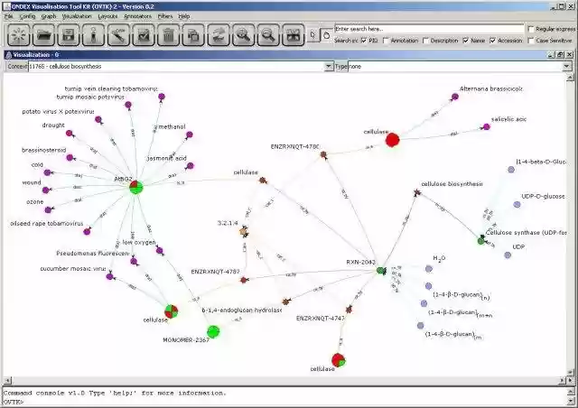Select the Cellulose synthase green node
This screenshot has width=578, height=408.
click(481, 241)
